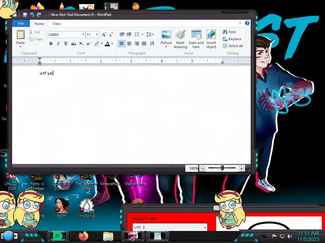Open the File menu tab
This screenshot has width=325, height=243.
(21, 23)
